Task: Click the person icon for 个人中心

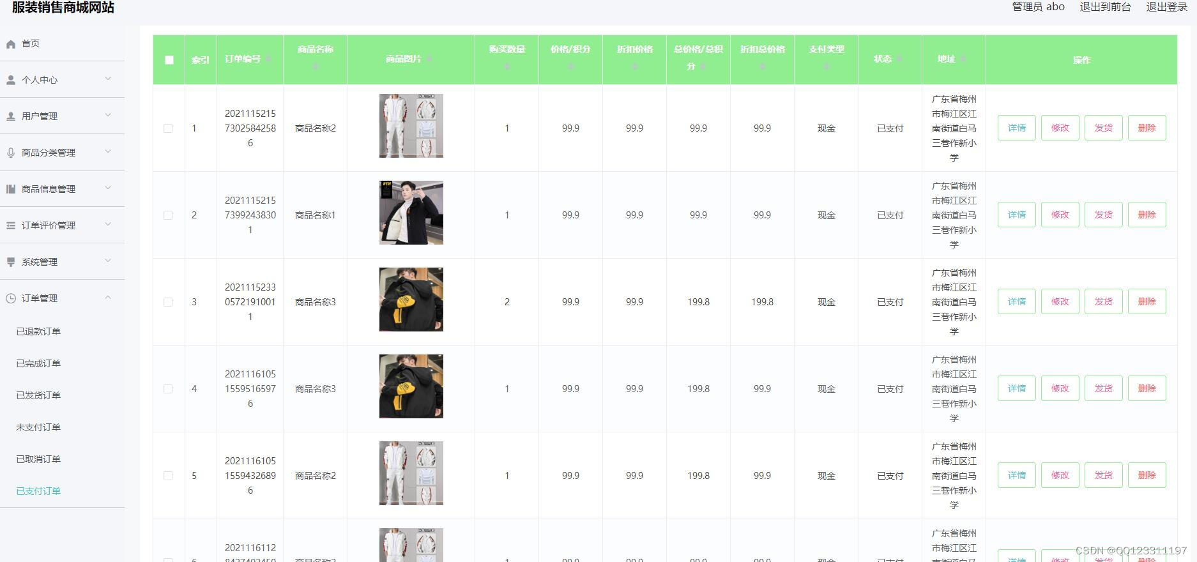Action: tap(11, 80)
